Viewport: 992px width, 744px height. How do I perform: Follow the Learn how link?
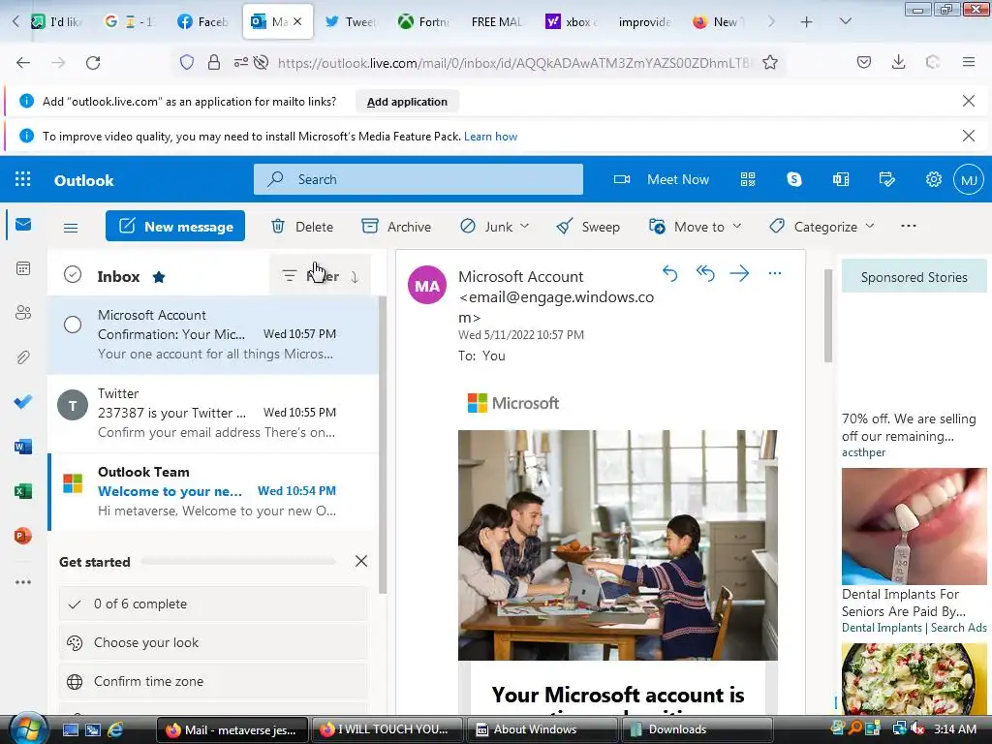click(490, 136)
